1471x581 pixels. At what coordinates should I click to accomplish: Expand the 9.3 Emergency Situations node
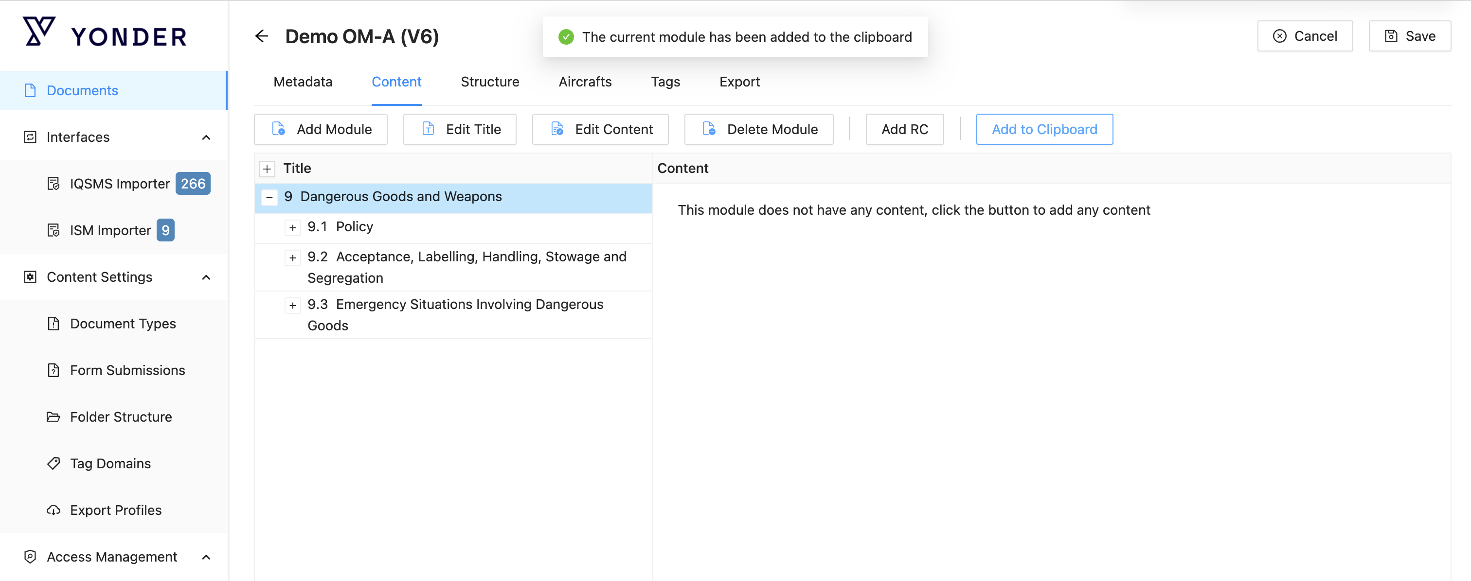coord(292,305)
